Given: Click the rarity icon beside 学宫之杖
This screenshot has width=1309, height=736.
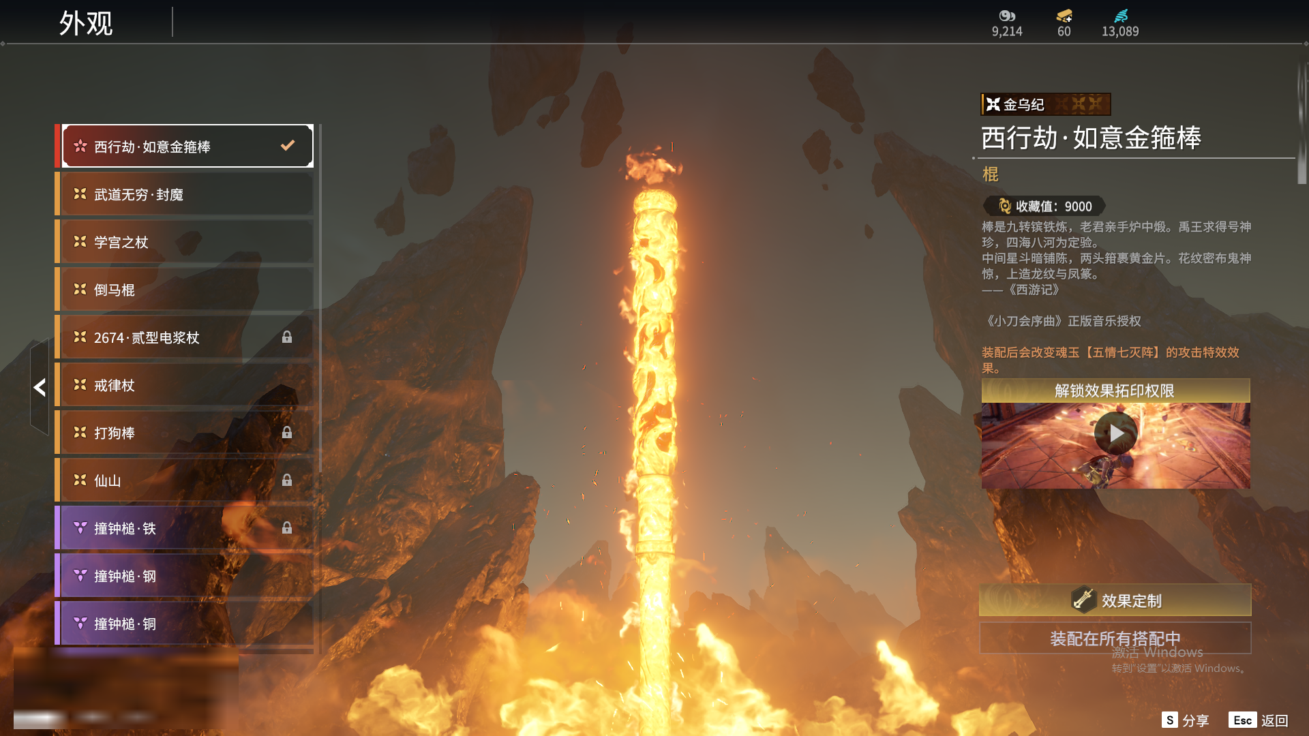Looking at the screenshot, I should [x=80, y=241].
